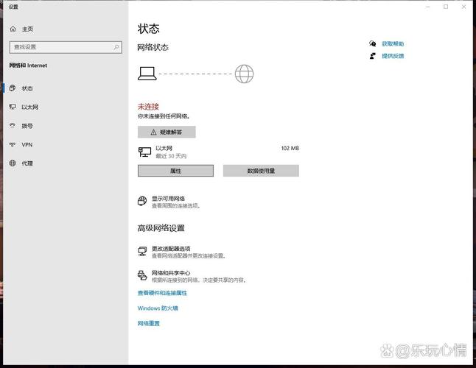Select the 代理 proxy globe icon

13,163
